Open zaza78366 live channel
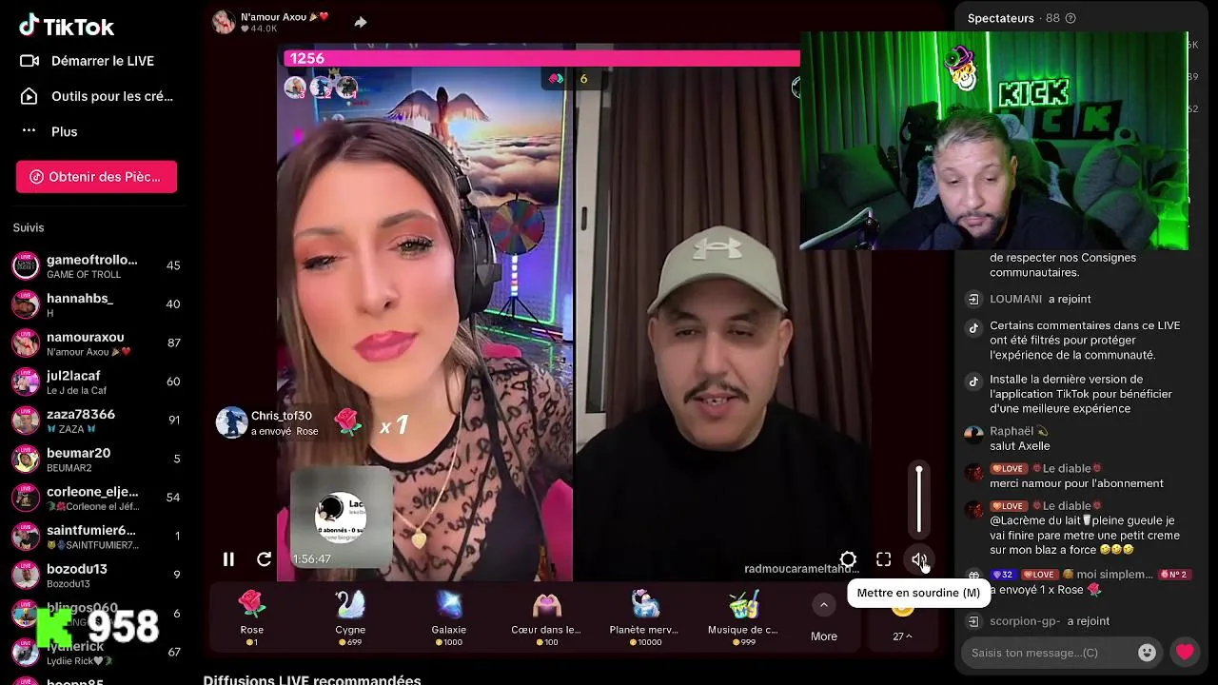Screen dimensions: 1218x685 (x=95, y=421)
